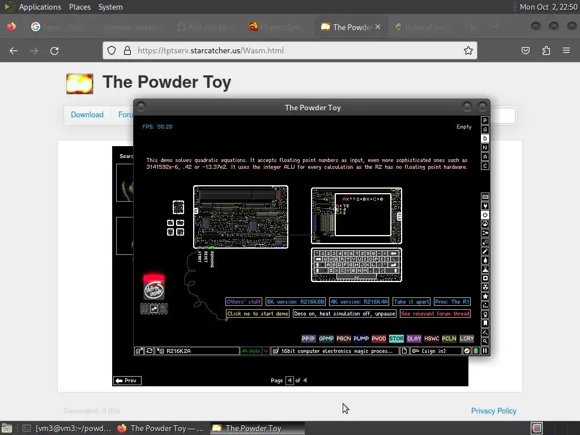This screenshot has width=580, height=435.
Task: Click the '8K version: R216K8B' sign
Action: coord(296,302)
